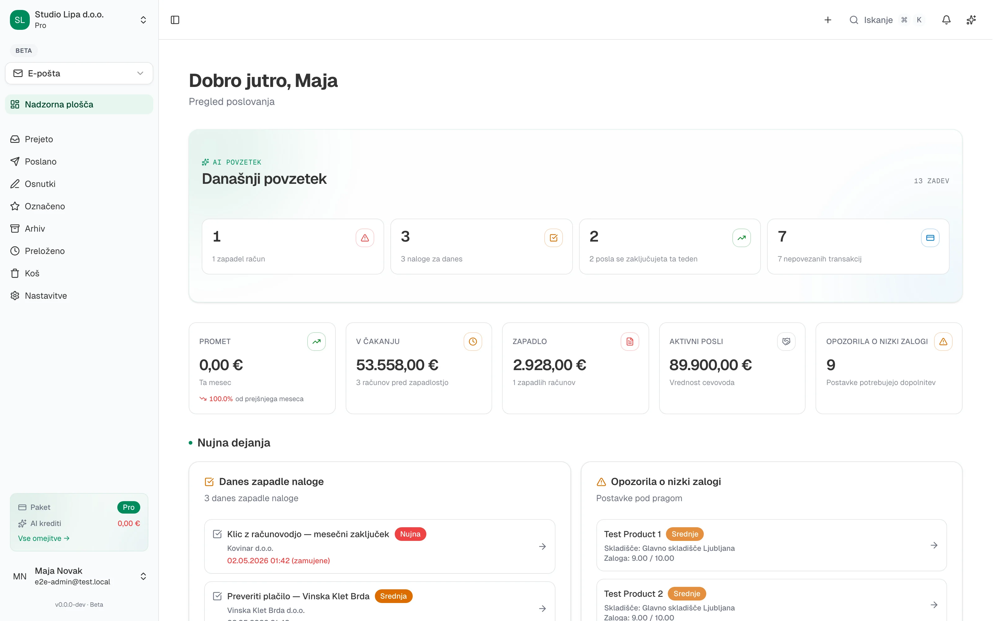The width and height of the screenshot is (993, 621).
Task: Click the 89.900,00 € pipeline value
Action: 710,365
